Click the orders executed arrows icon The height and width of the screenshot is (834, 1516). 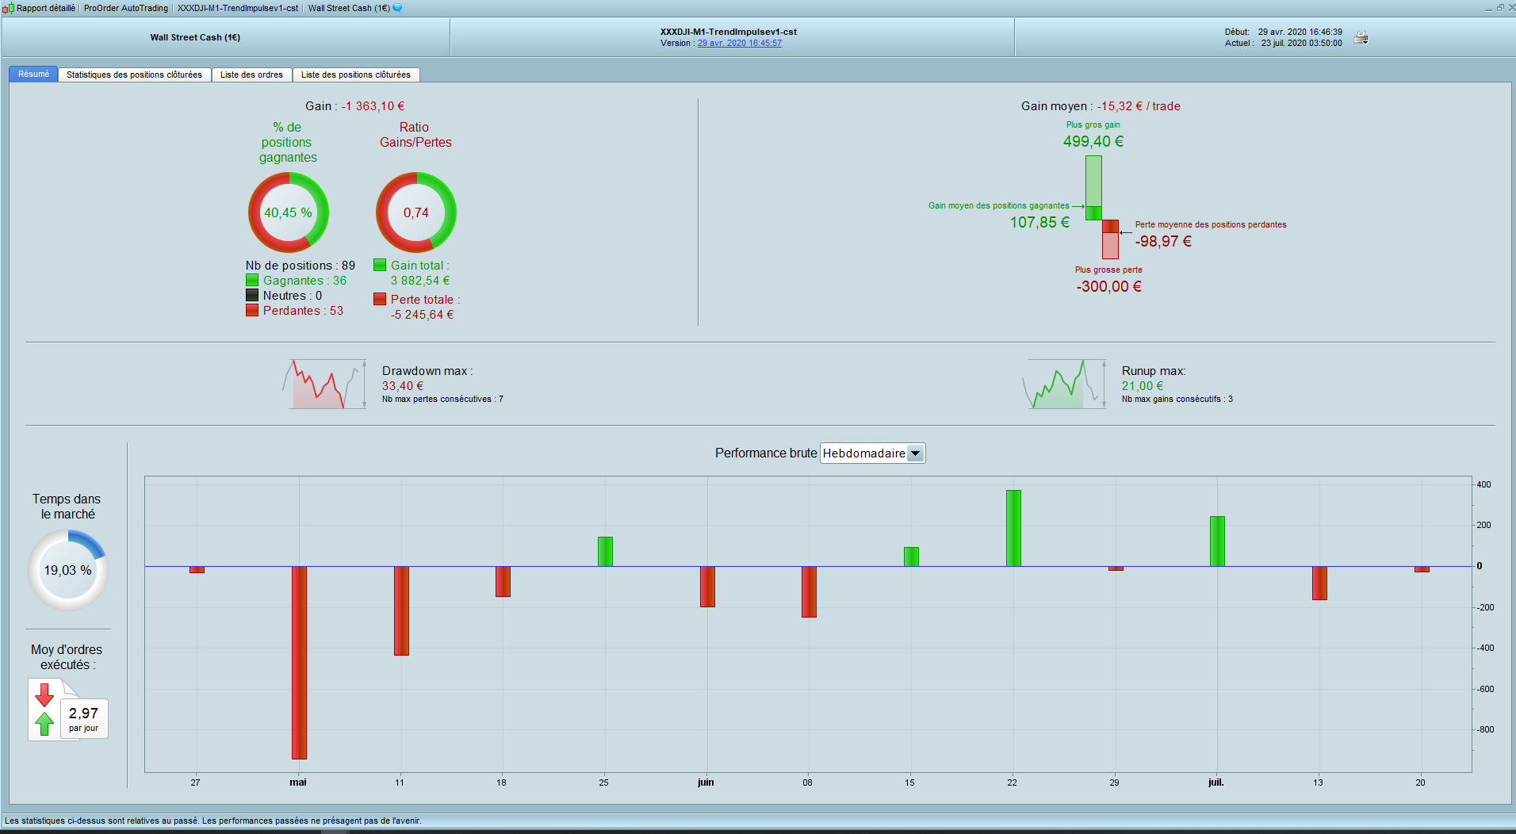pyautogui.click(x=44, y=710)
